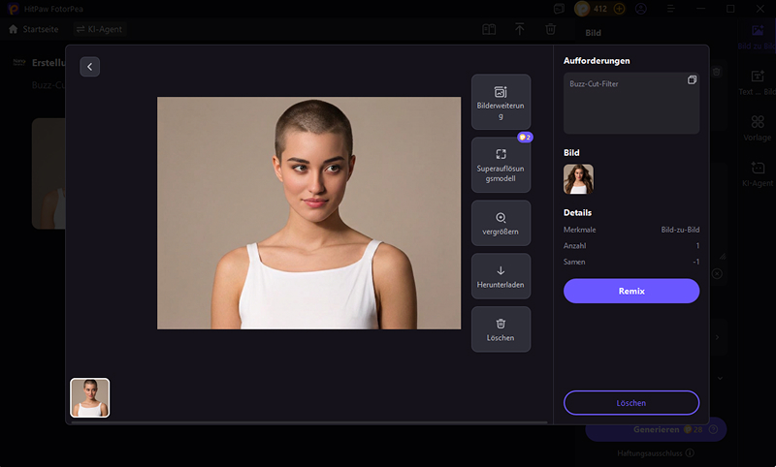The height and width of the screenshot is (467, 776).
Task: Open the feedback icon left of credits
Action: [559, 9]
